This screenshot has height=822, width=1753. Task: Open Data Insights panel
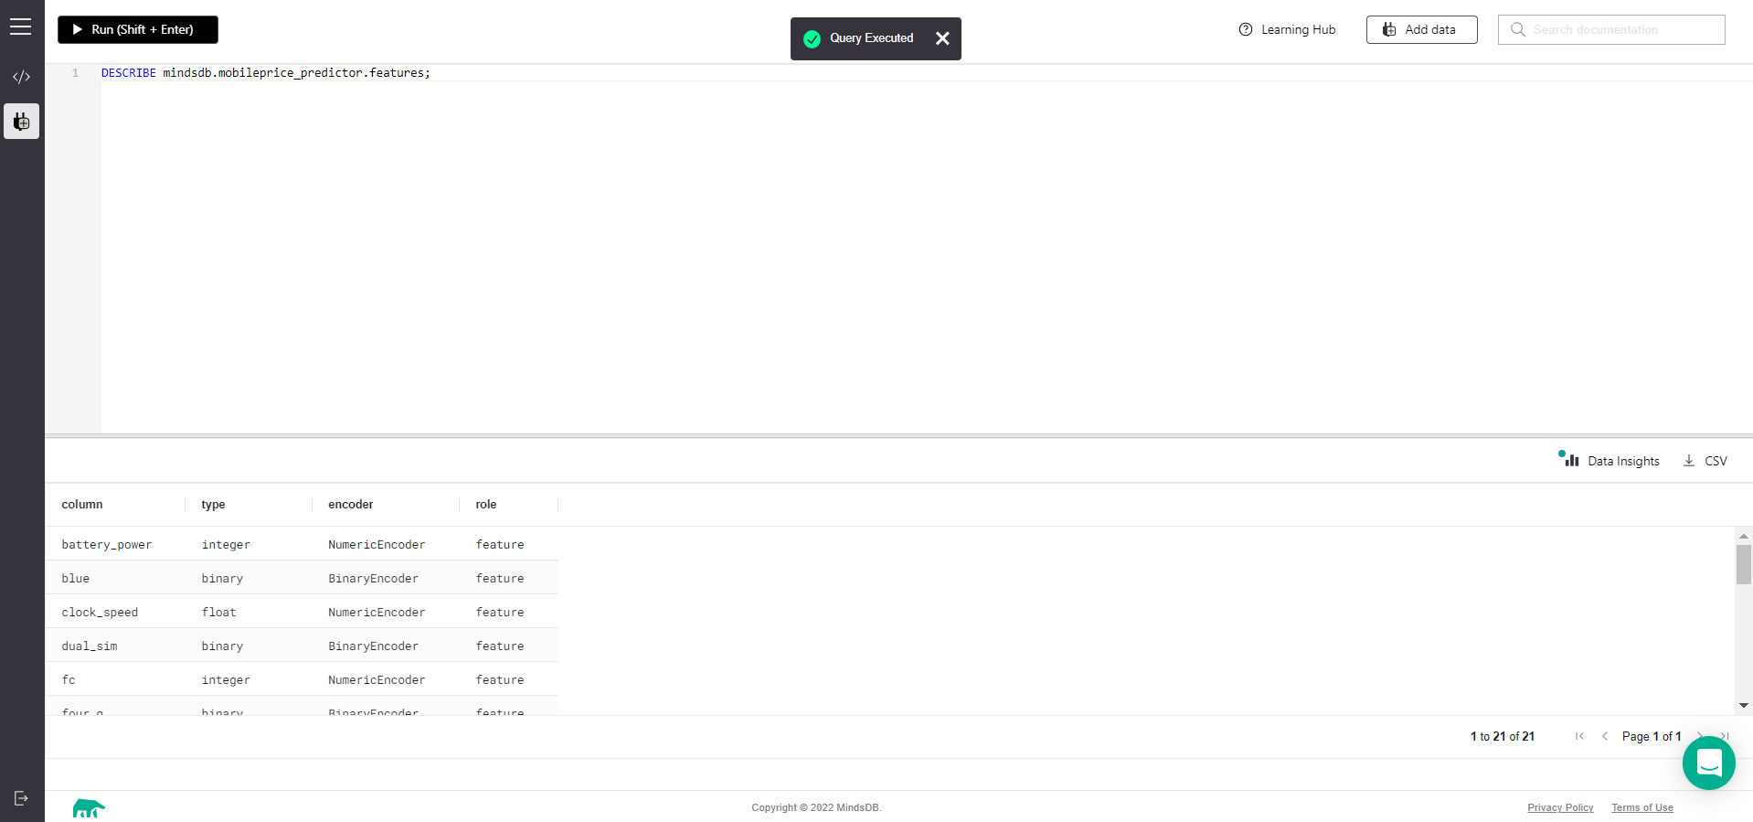(x=1609, y=461)
